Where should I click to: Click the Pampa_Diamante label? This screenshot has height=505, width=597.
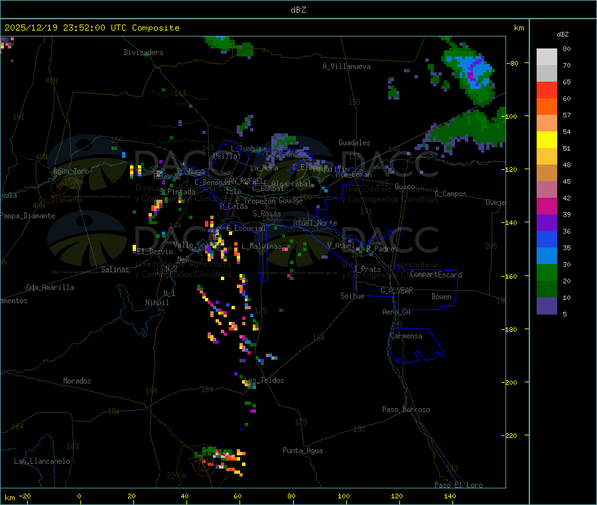tap(27, 216)
